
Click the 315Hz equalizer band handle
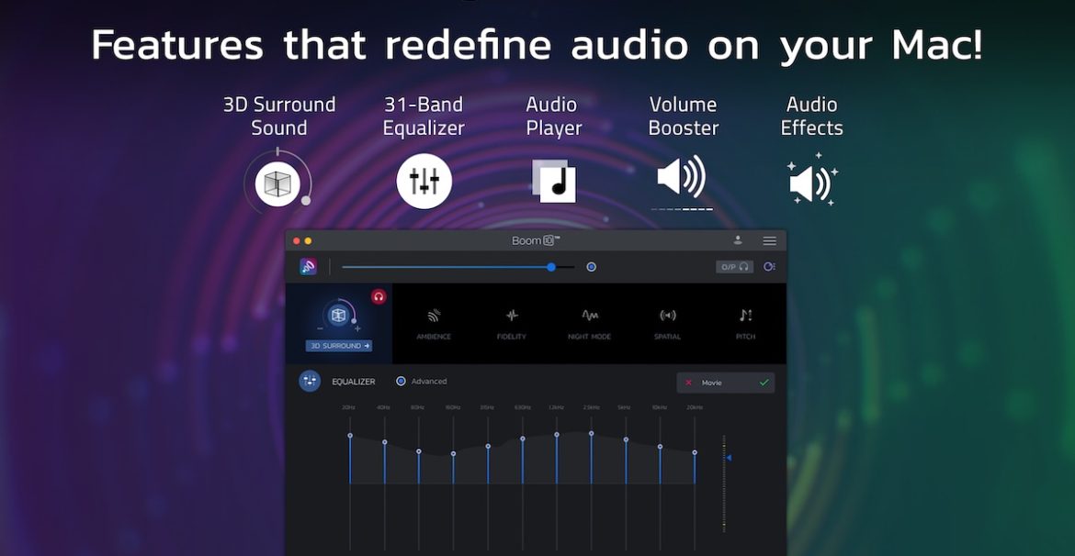(x=488, y=447)
